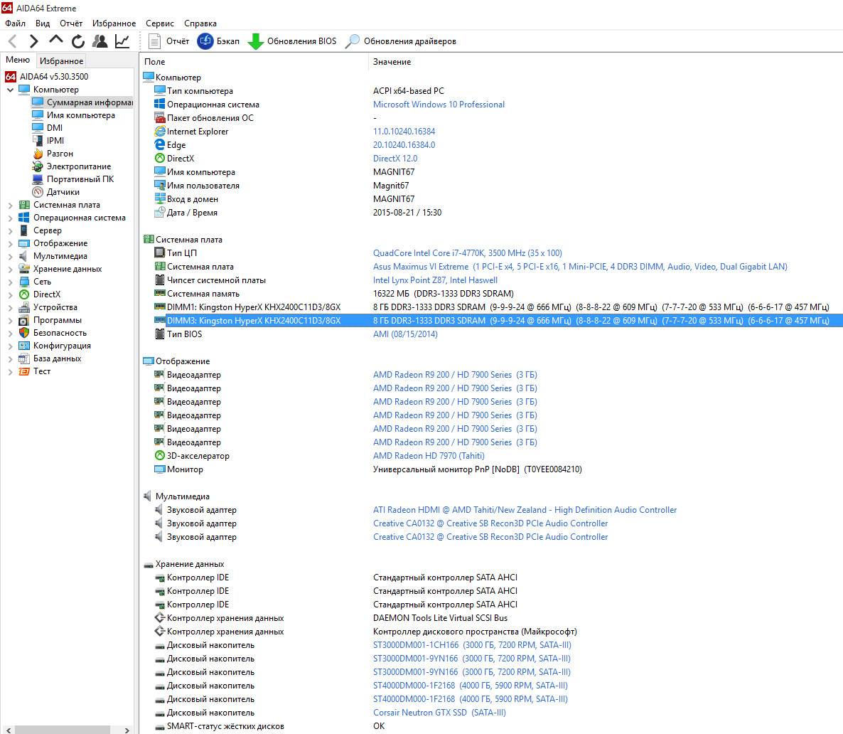This screenshot has height=734, width=843.
Task: Expand the Хранение данных tree node
Action: 10,269
